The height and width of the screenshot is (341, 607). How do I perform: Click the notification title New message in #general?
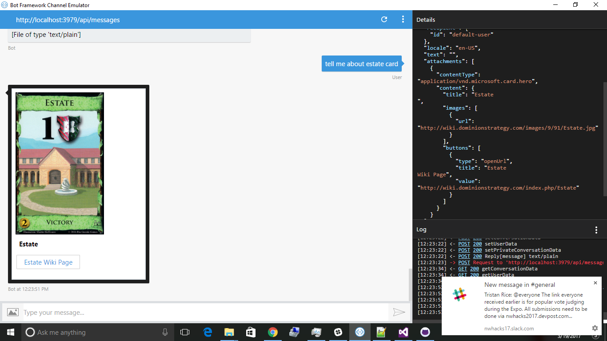(519, 285)
